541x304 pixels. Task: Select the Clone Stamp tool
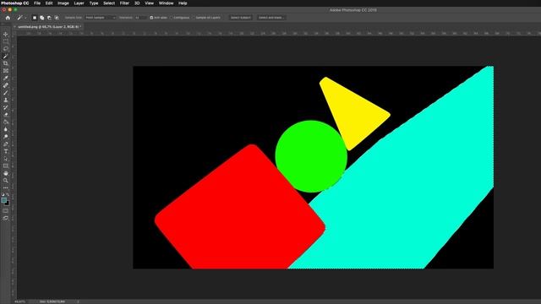click(6, 100)
